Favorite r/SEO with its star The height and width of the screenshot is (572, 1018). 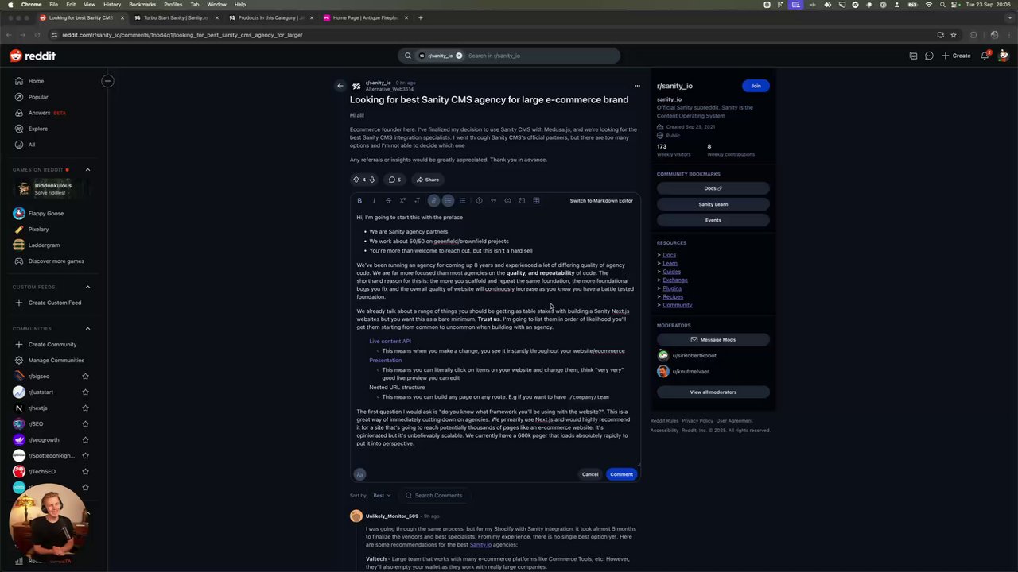click(85, 424)
